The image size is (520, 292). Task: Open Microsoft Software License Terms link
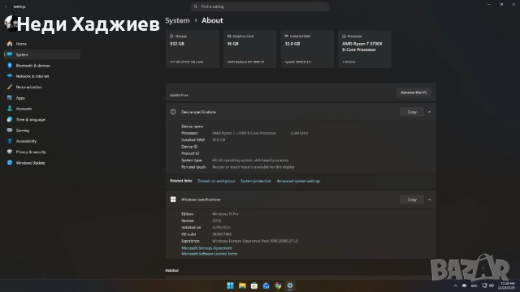click(x=210, y=254)
